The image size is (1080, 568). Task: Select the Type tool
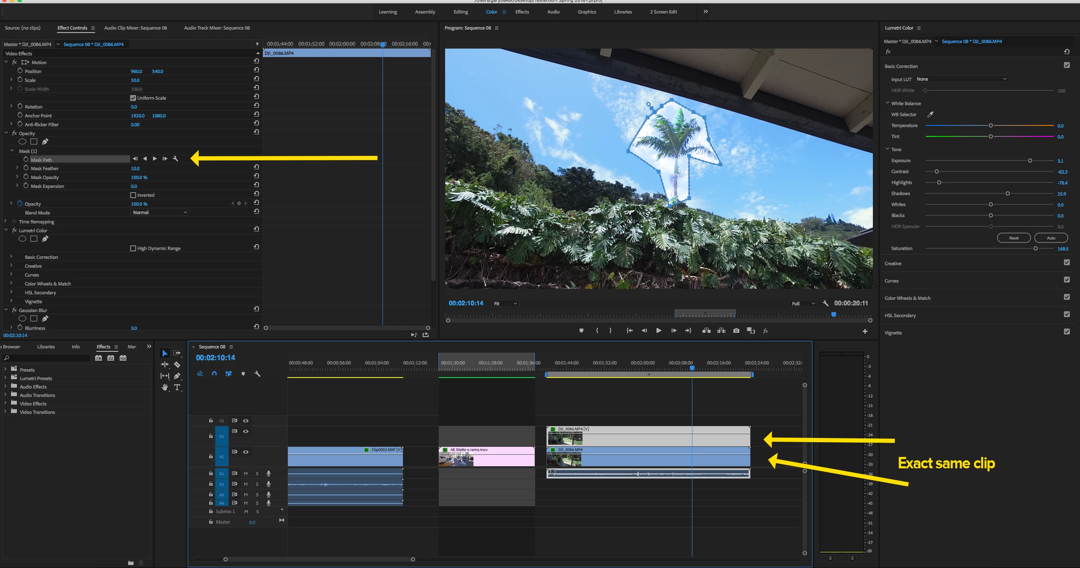177,387
